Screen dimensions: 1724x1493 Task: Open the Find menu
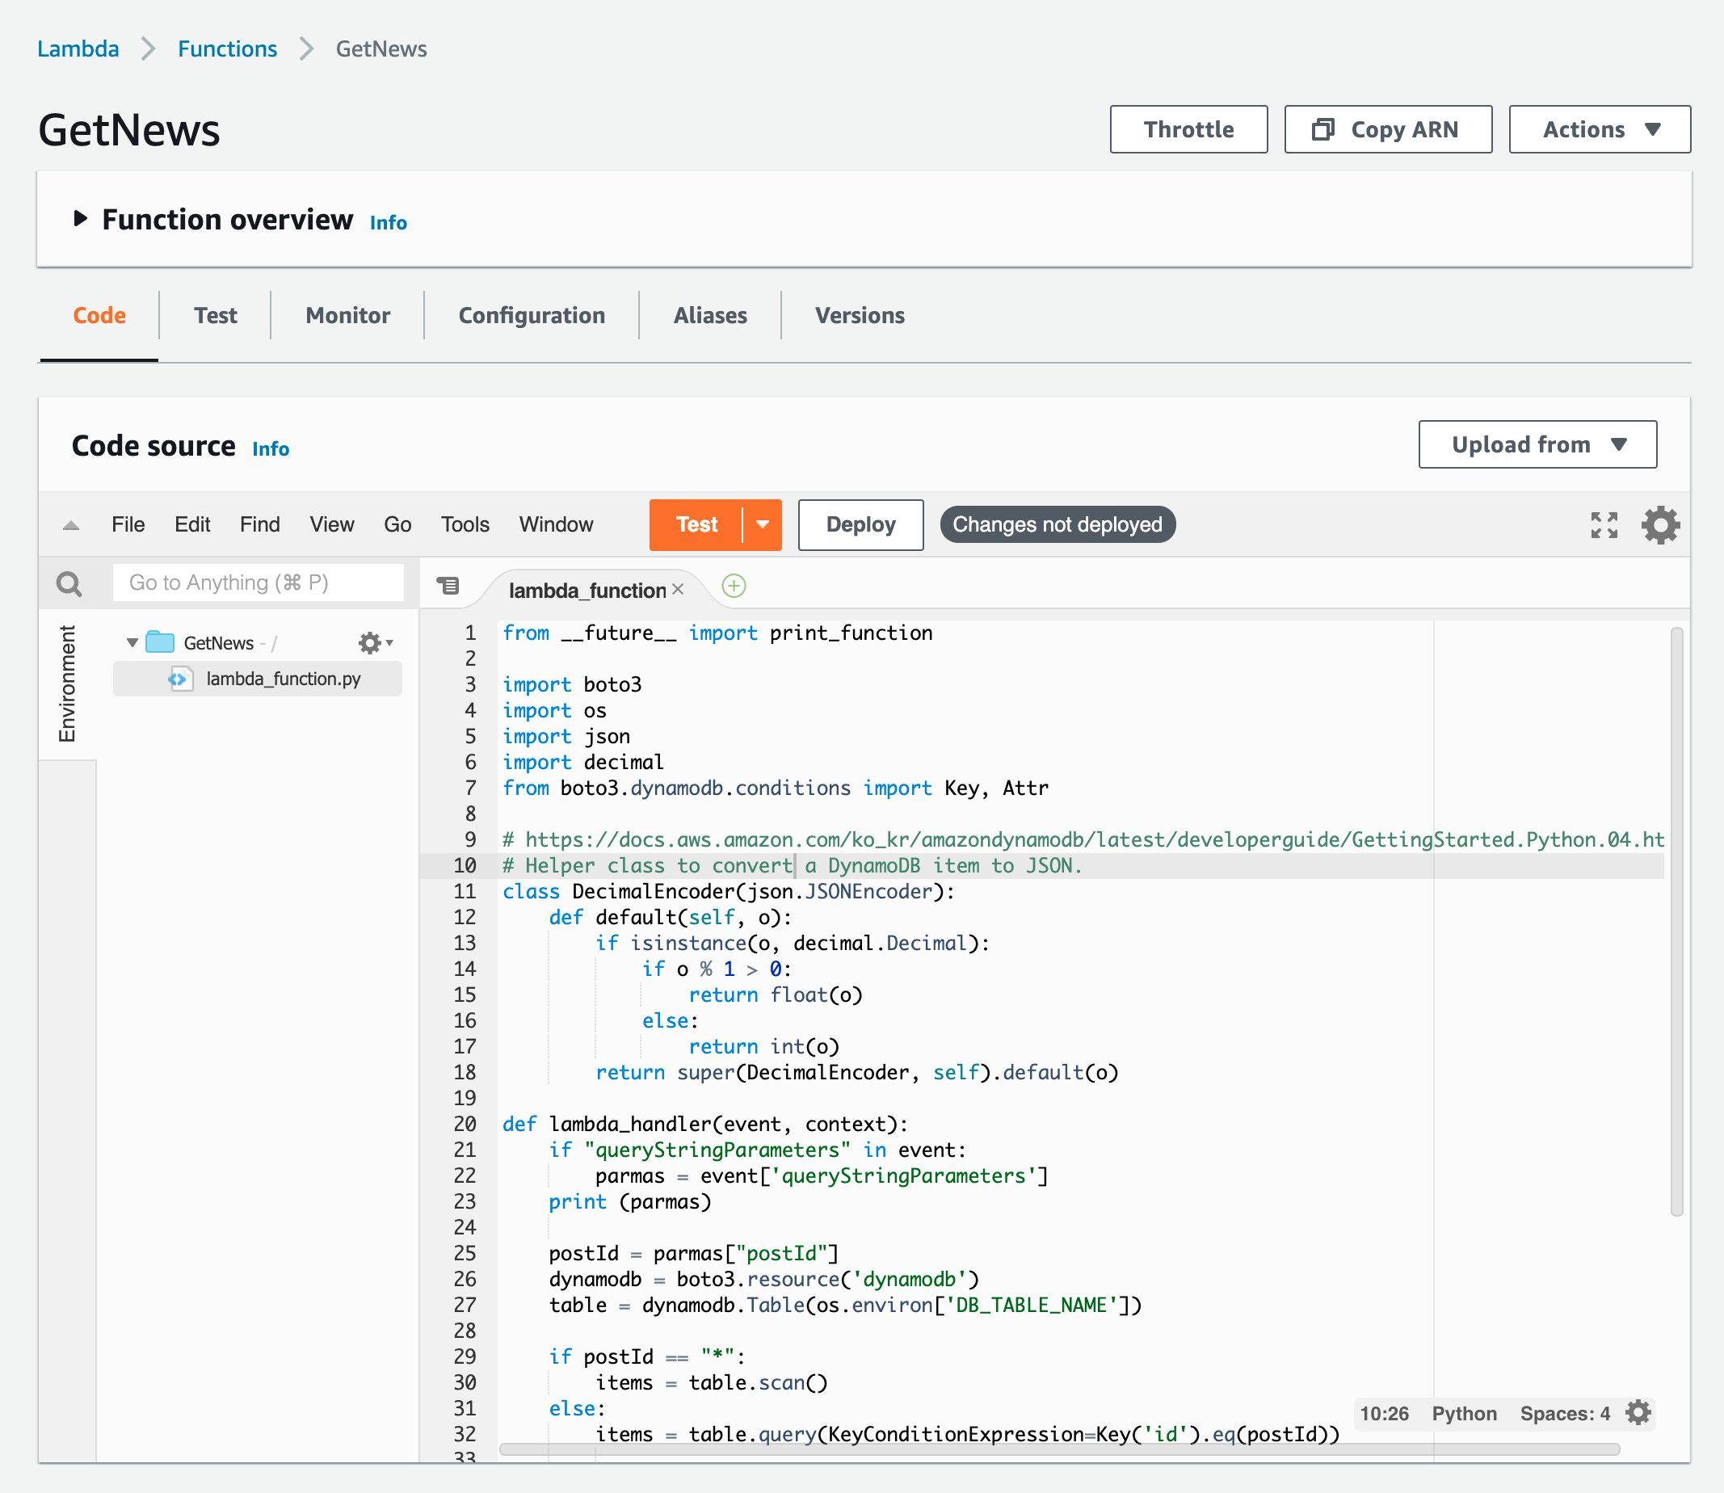(x=260, y=525)
